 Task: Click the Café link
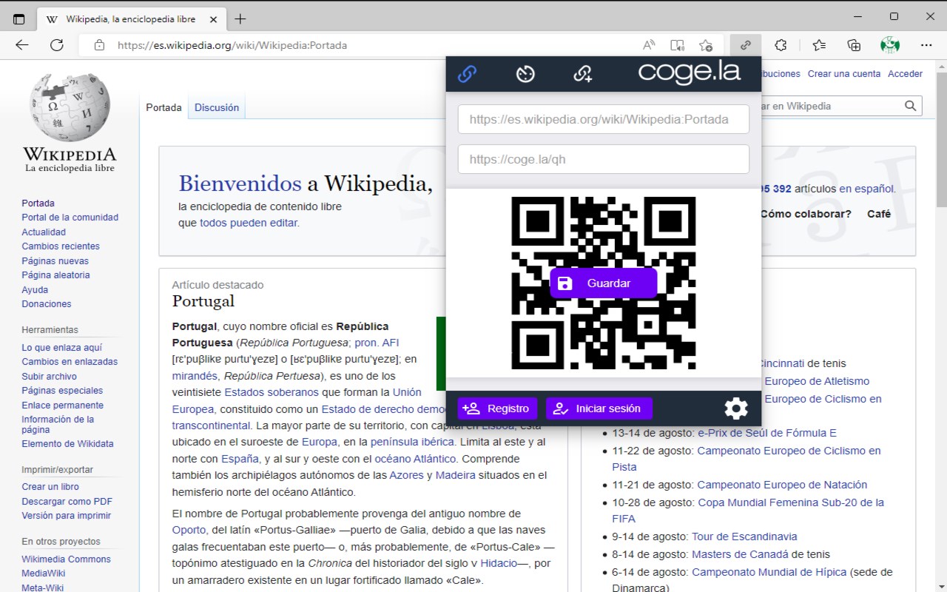879,214
